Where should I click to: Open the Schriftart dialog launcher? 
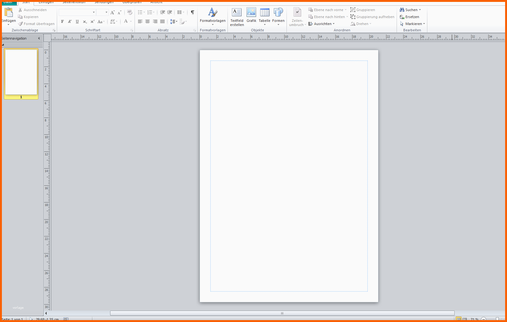132,30
